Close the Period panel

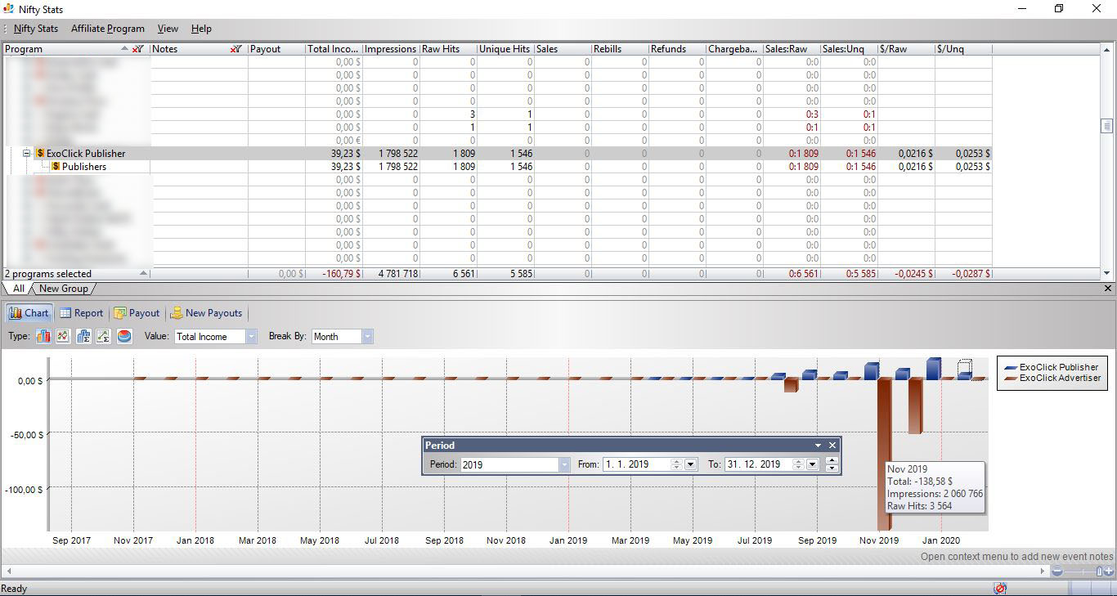click(832, 445)
